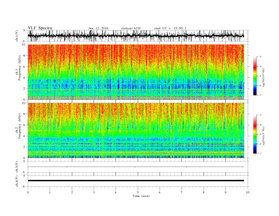Click the "-4" label on ch.2 colorbar

tap(260, 125)
